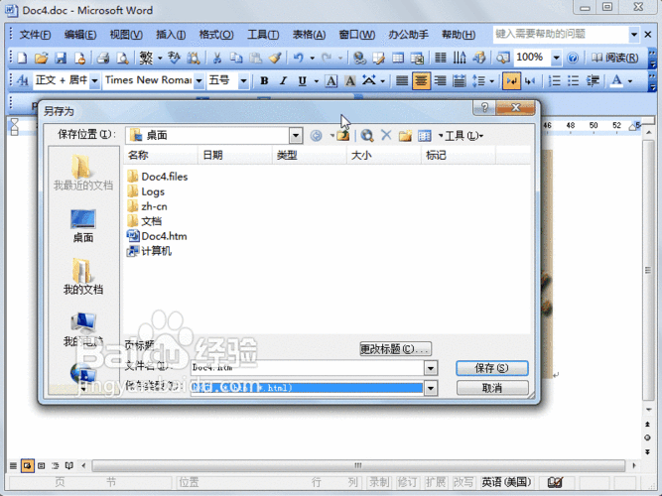
Task: Go up one folder level in the dialog
Action: [343, 135]
